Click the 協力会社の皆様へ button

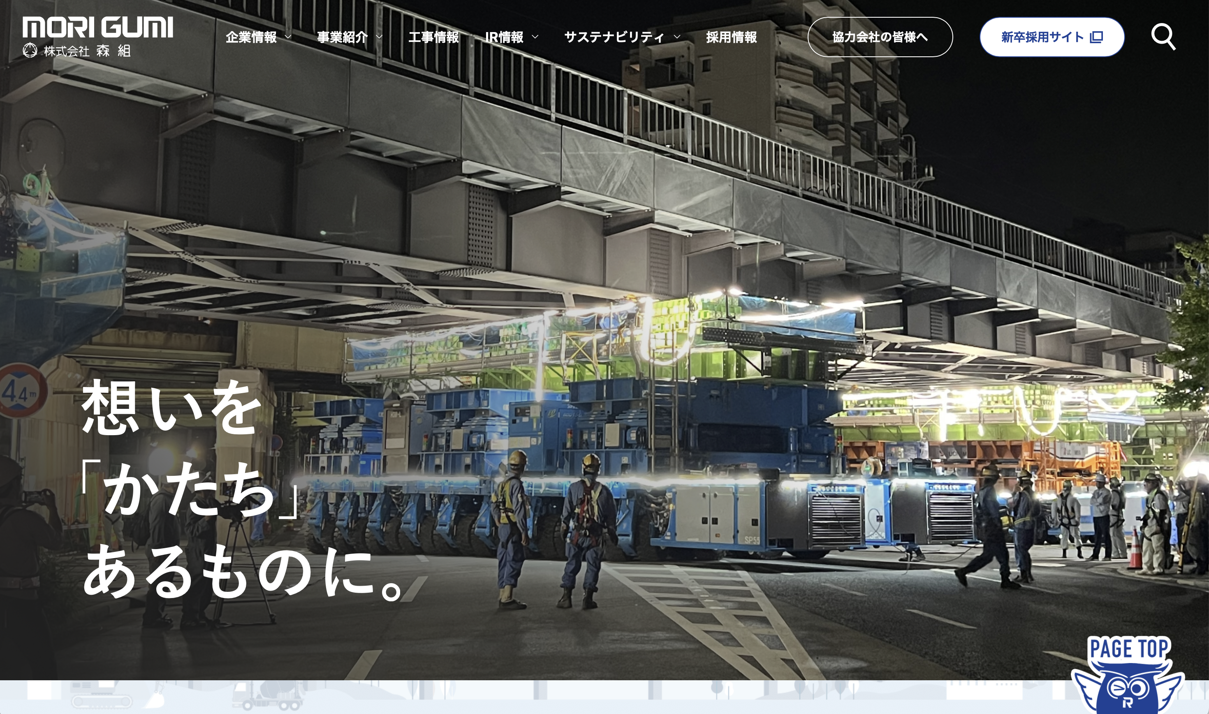880,37
